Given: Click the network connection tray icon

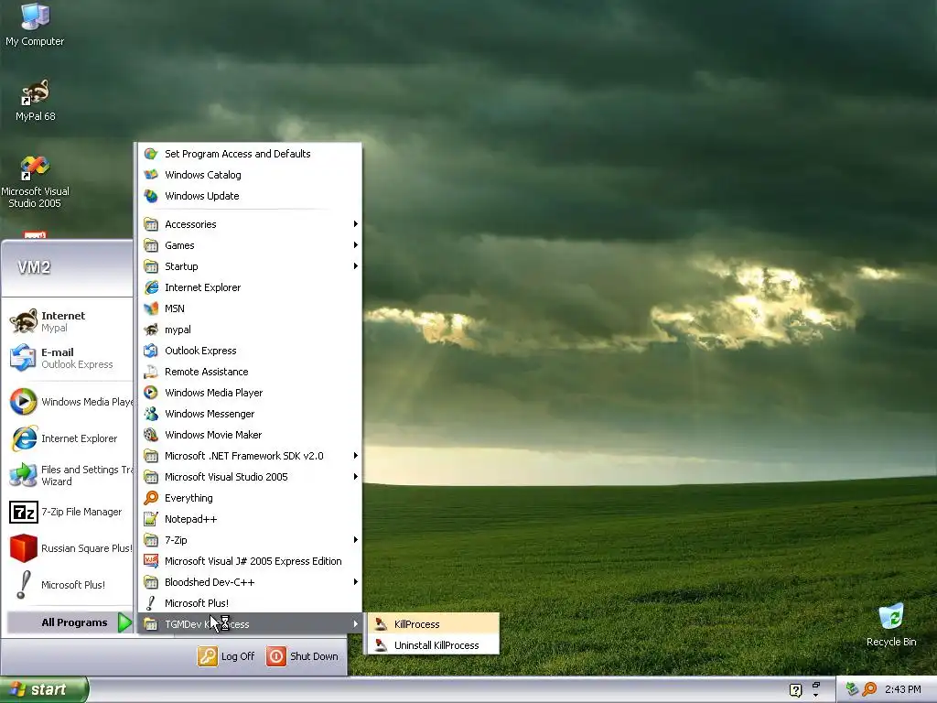Looking at the screenshot, I should [x=852, y=689].
